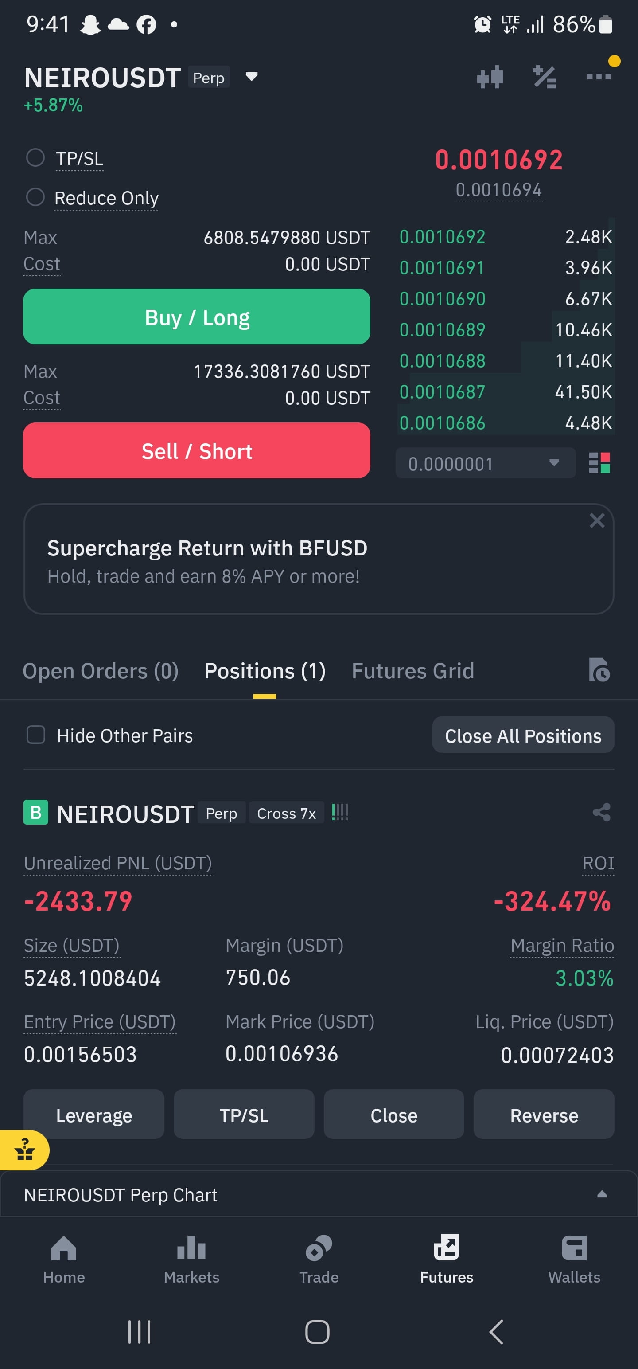Viewport: 638px width, 1369px height.
Task: Open Markets in the bottom navigation
Action: pyautogui.click(x=191, y=1259)
